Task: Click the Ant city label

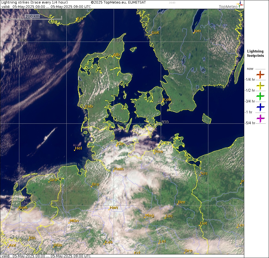Action: pos(13,245)
